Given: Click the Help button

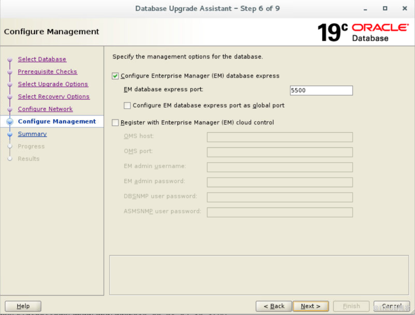Looking at the screenshot, I should (23, 306).
